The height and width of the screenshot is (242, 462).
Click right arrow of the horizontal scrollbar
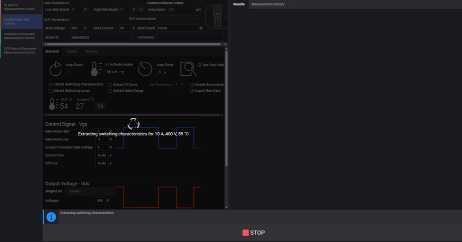(x=225, y=44)
